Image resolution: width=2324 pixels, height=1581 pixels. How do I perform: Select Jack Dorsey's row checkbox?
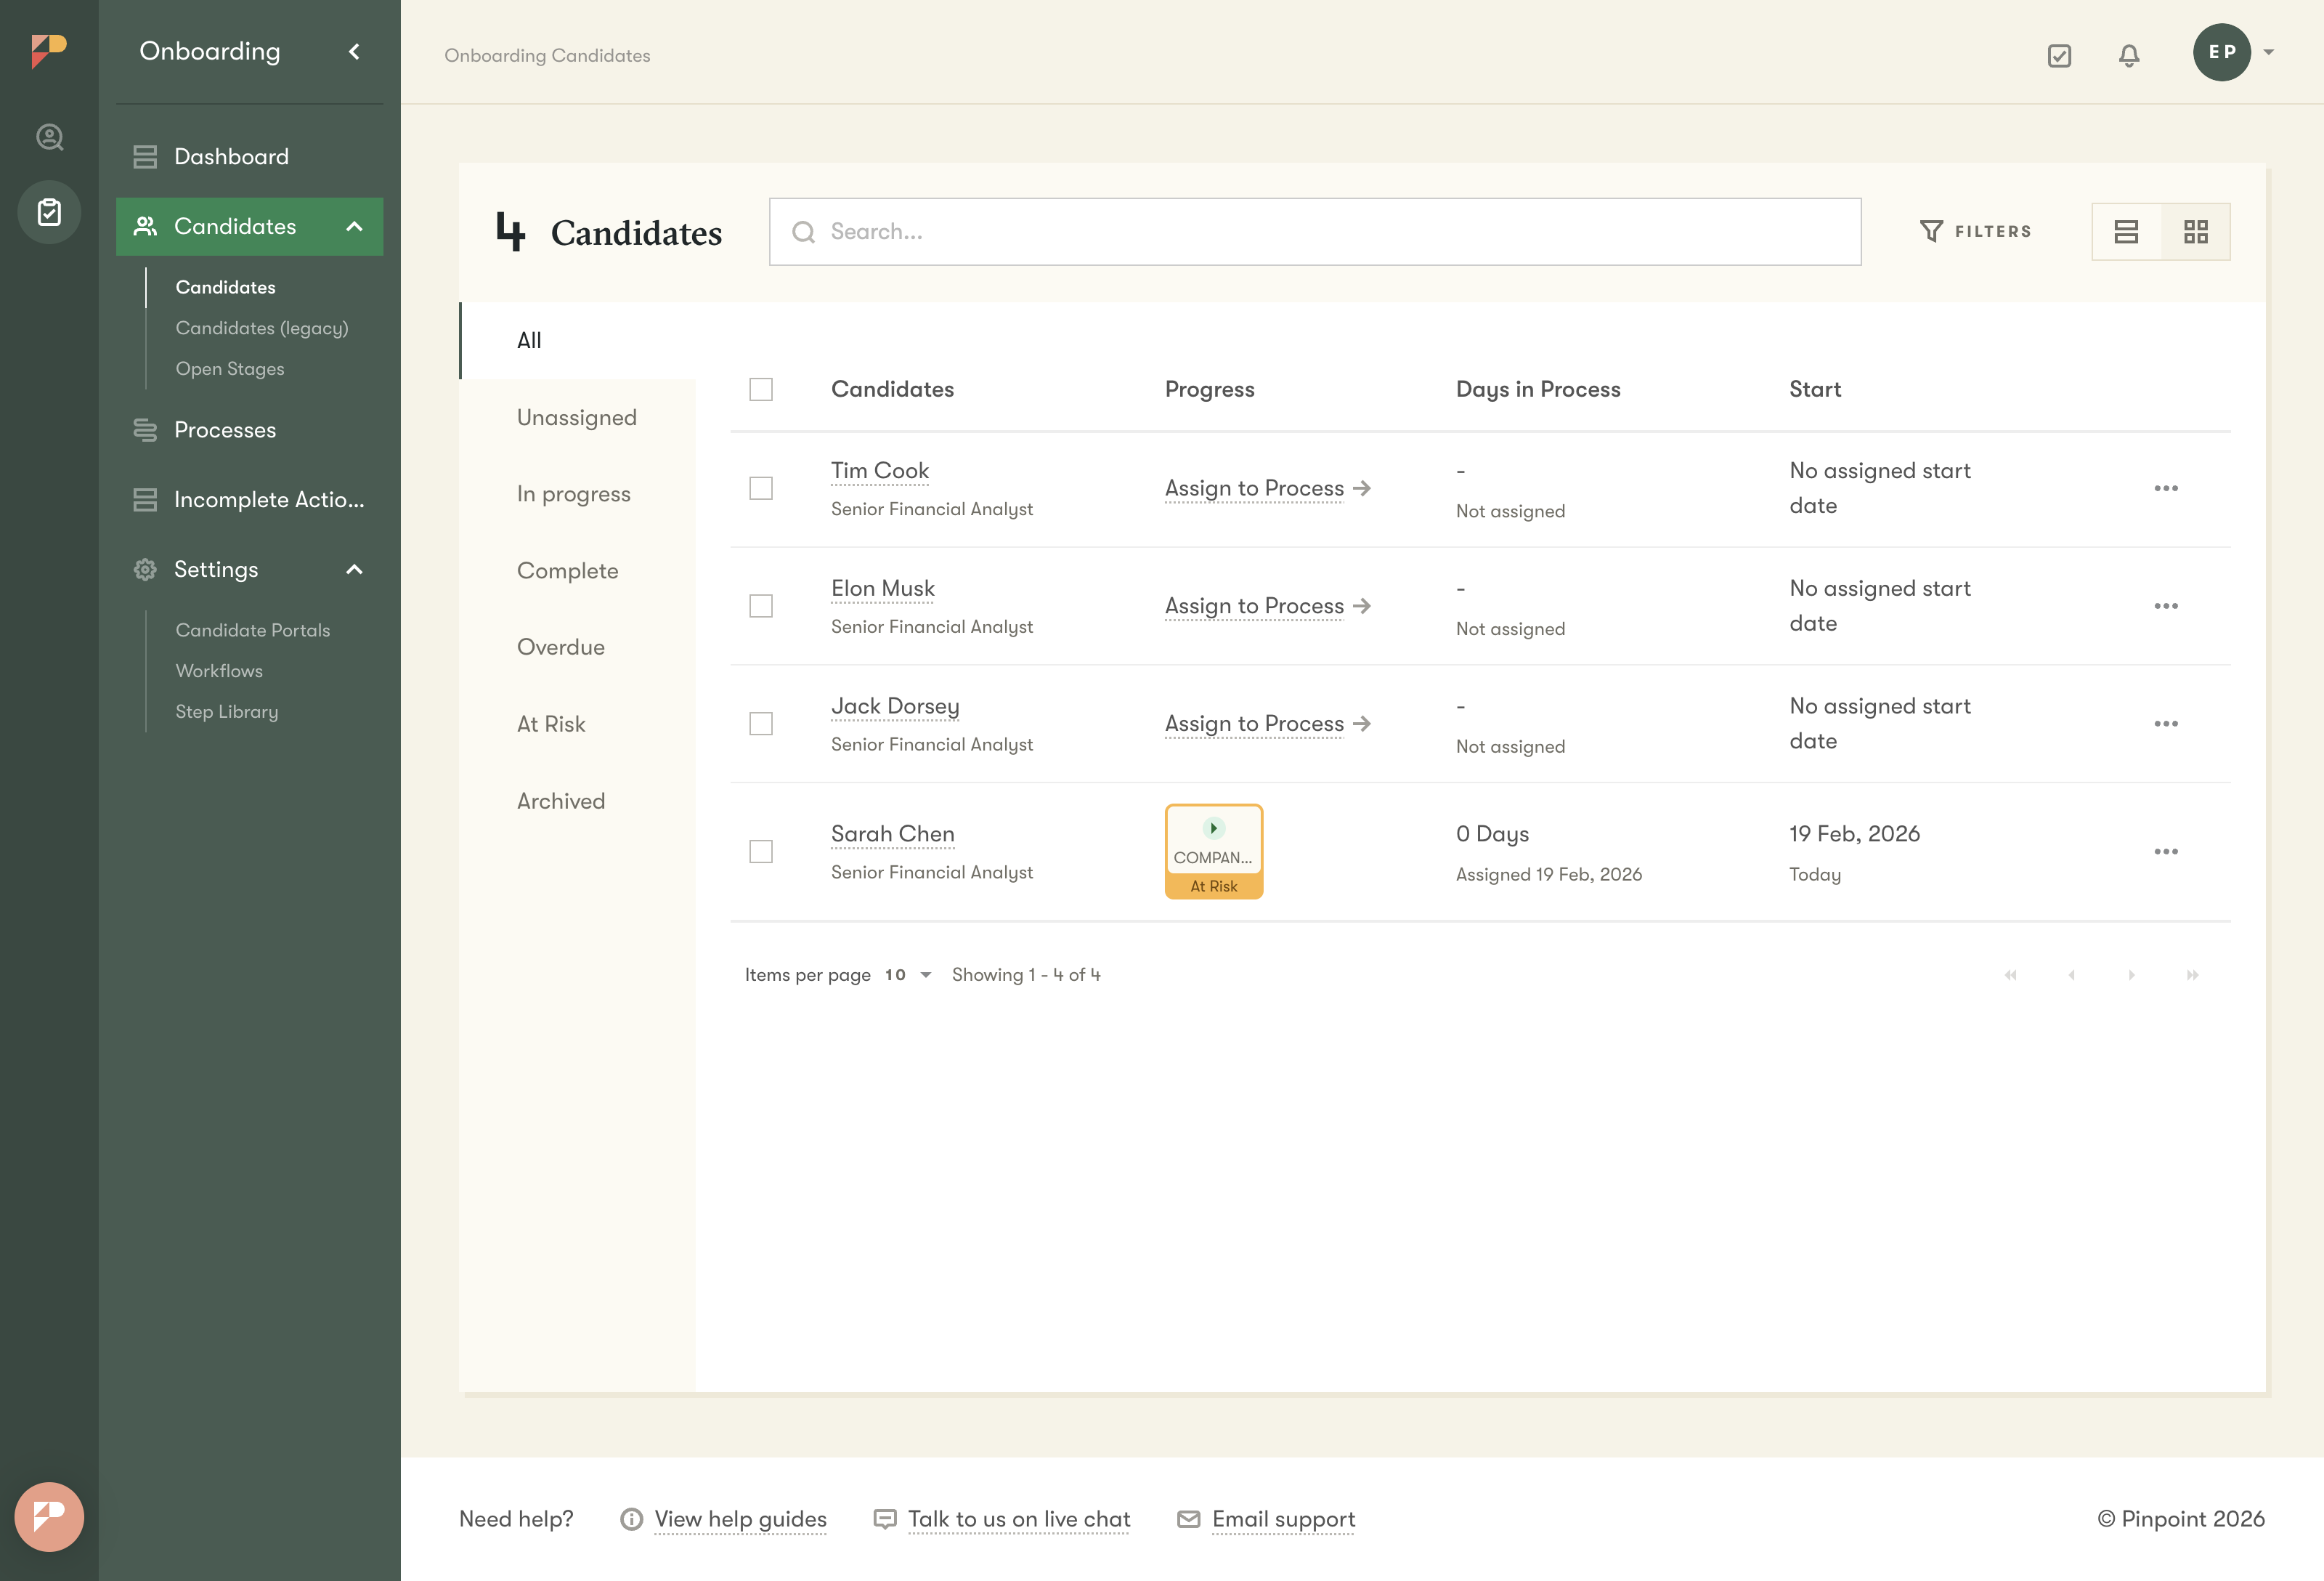[761, 724]
